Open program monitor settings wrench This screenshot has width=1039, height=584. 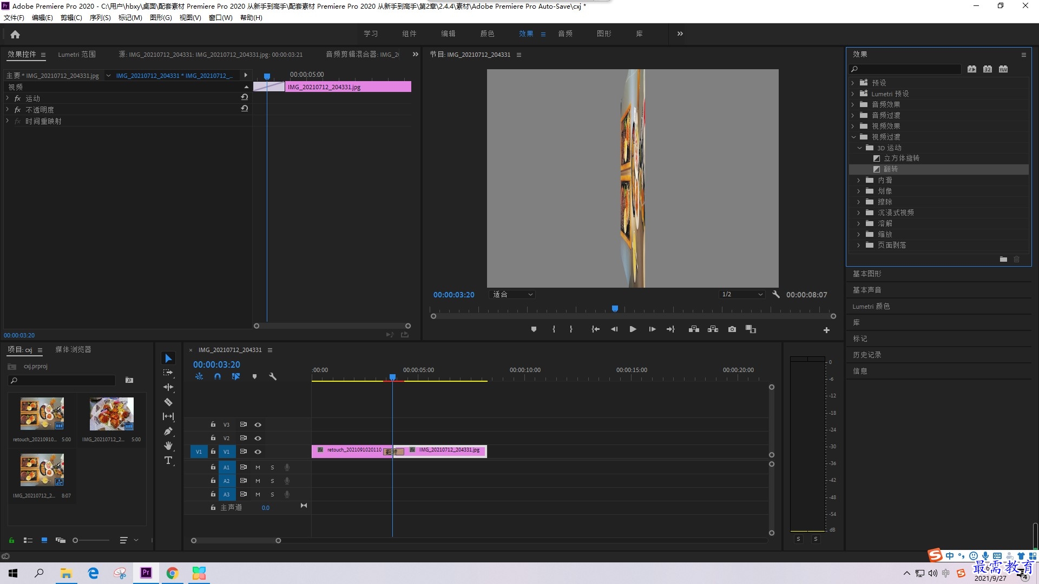[x=776, y=295]
